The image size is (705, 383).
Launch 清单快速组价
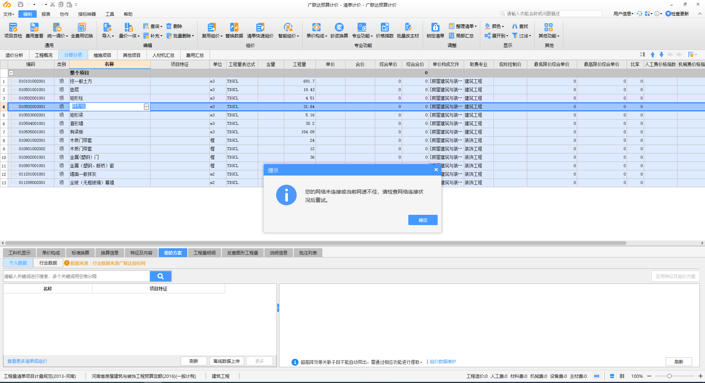260,30
